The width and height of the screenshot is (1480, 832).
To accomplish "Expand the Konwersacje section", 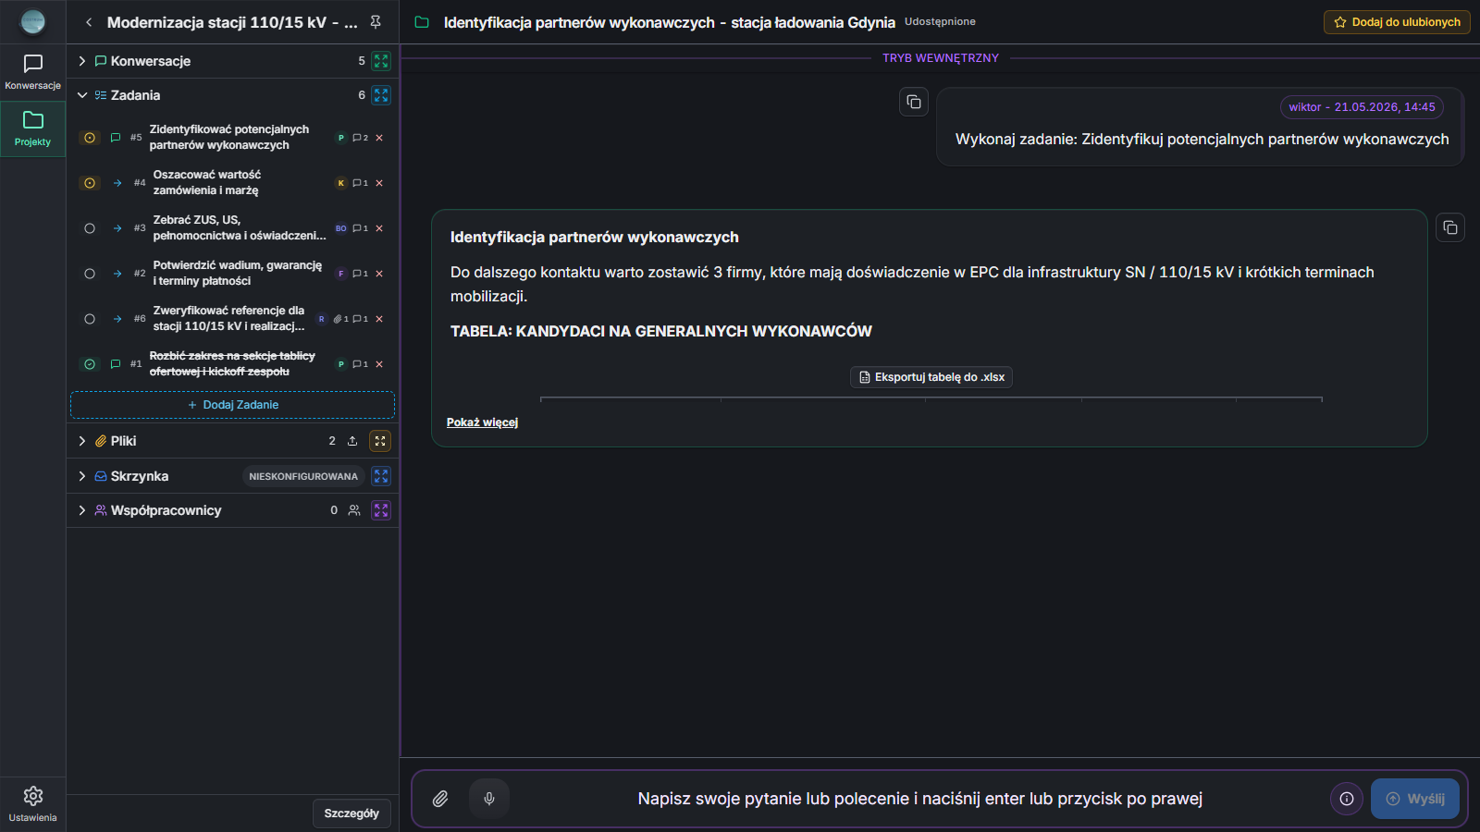I will 82,61.
